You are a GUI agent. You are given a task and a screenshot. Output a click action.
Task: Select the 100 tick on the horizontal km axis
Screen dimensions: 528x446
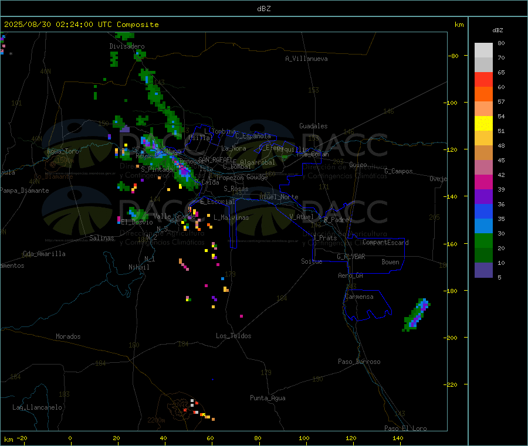[x=304, y=438]
